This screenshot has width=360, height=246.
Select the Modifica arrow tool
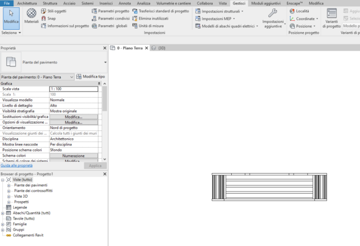11,19
